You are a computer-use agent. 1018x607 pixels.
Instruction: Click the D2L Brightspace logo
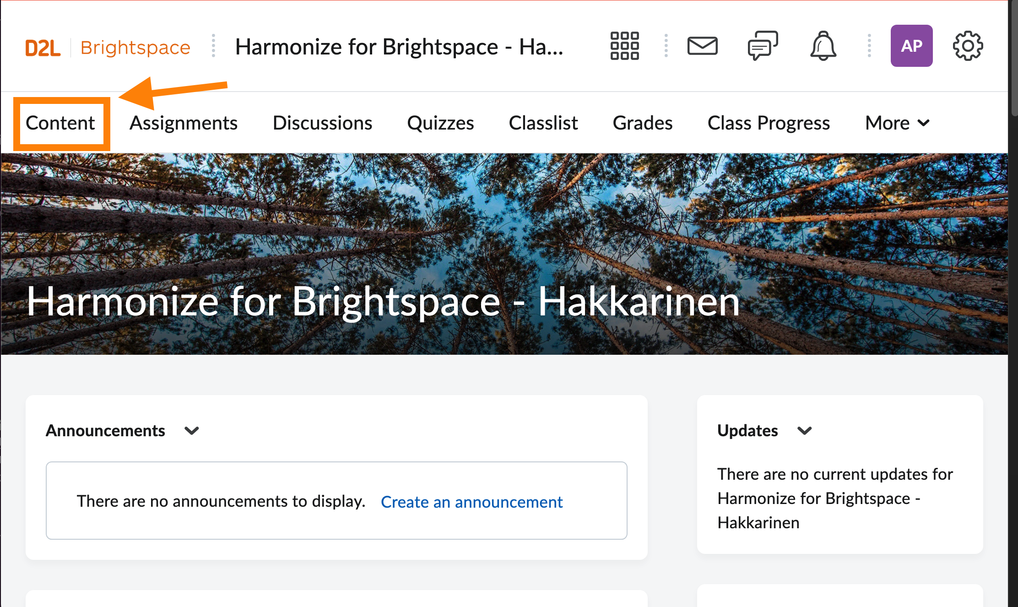pyautogui.click(x=108, y=48)
